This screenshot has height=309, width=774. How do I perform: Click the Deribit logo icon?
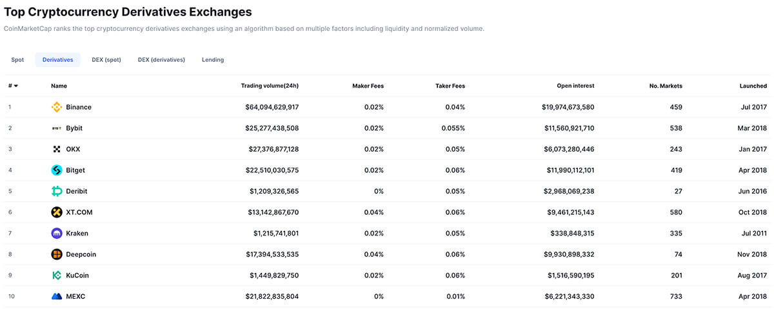click(57, 192)
